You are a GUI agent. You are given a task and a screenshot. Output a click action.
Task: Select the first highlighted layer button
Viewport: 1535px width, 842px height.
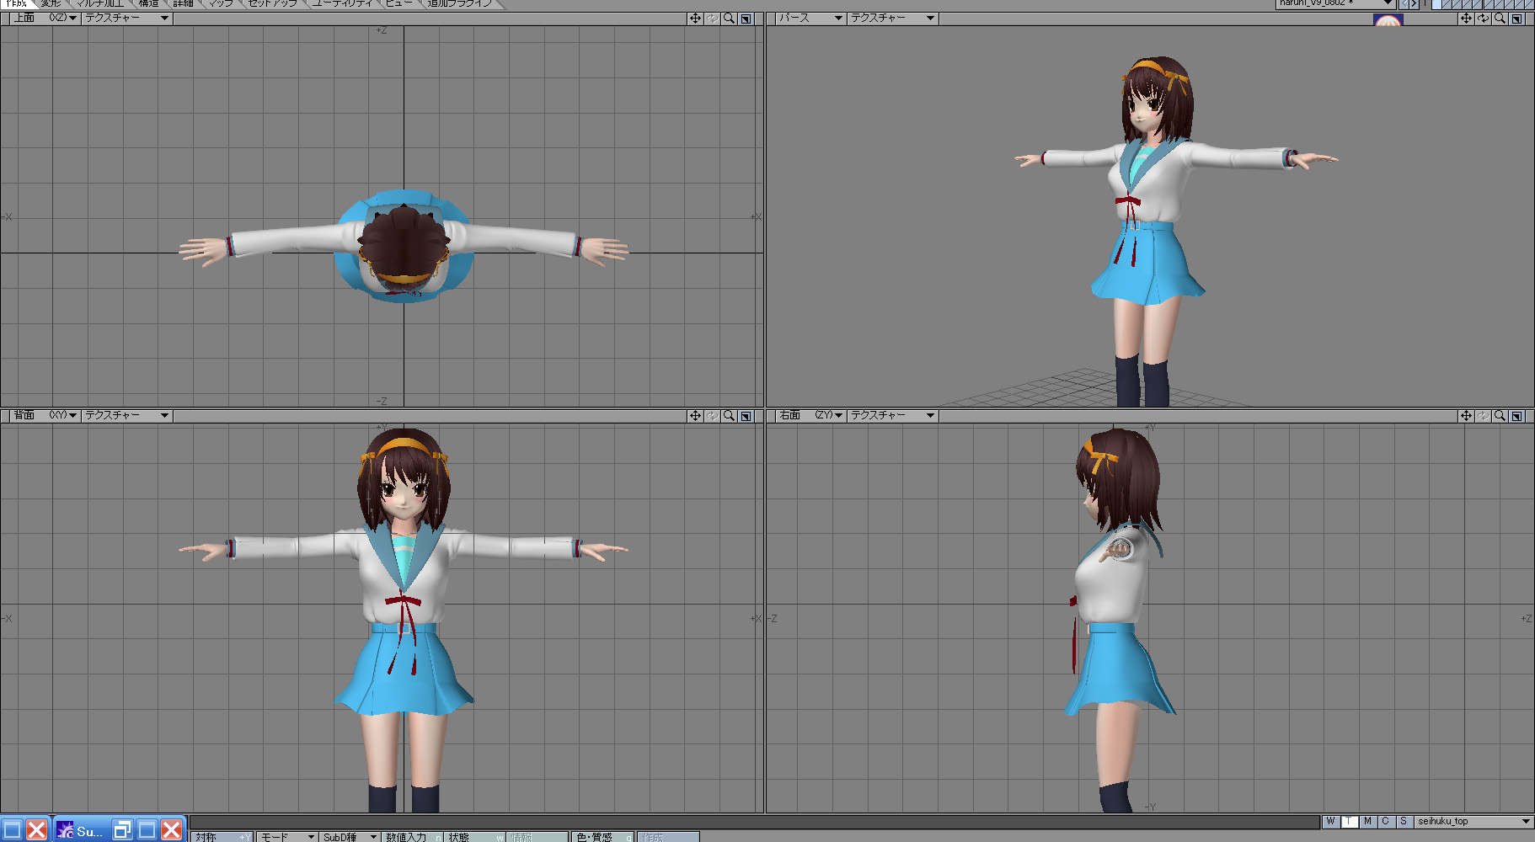[1437, 4]
